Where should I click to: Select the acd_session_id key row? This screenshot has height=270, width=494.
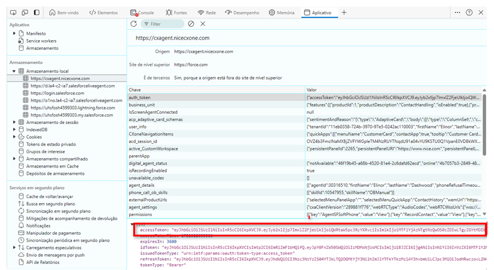pyautogui.click(x=304, y=141)
